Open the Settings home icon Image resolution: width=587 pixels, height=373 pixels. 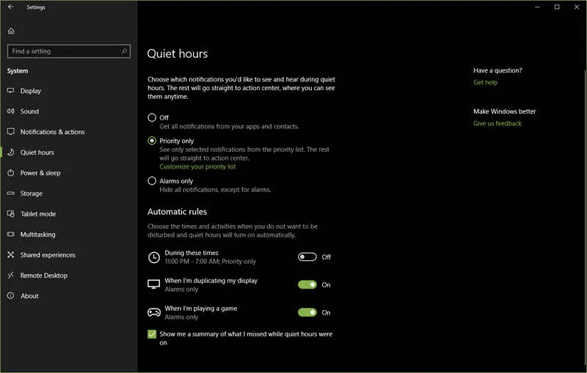[x=11, y=31]
